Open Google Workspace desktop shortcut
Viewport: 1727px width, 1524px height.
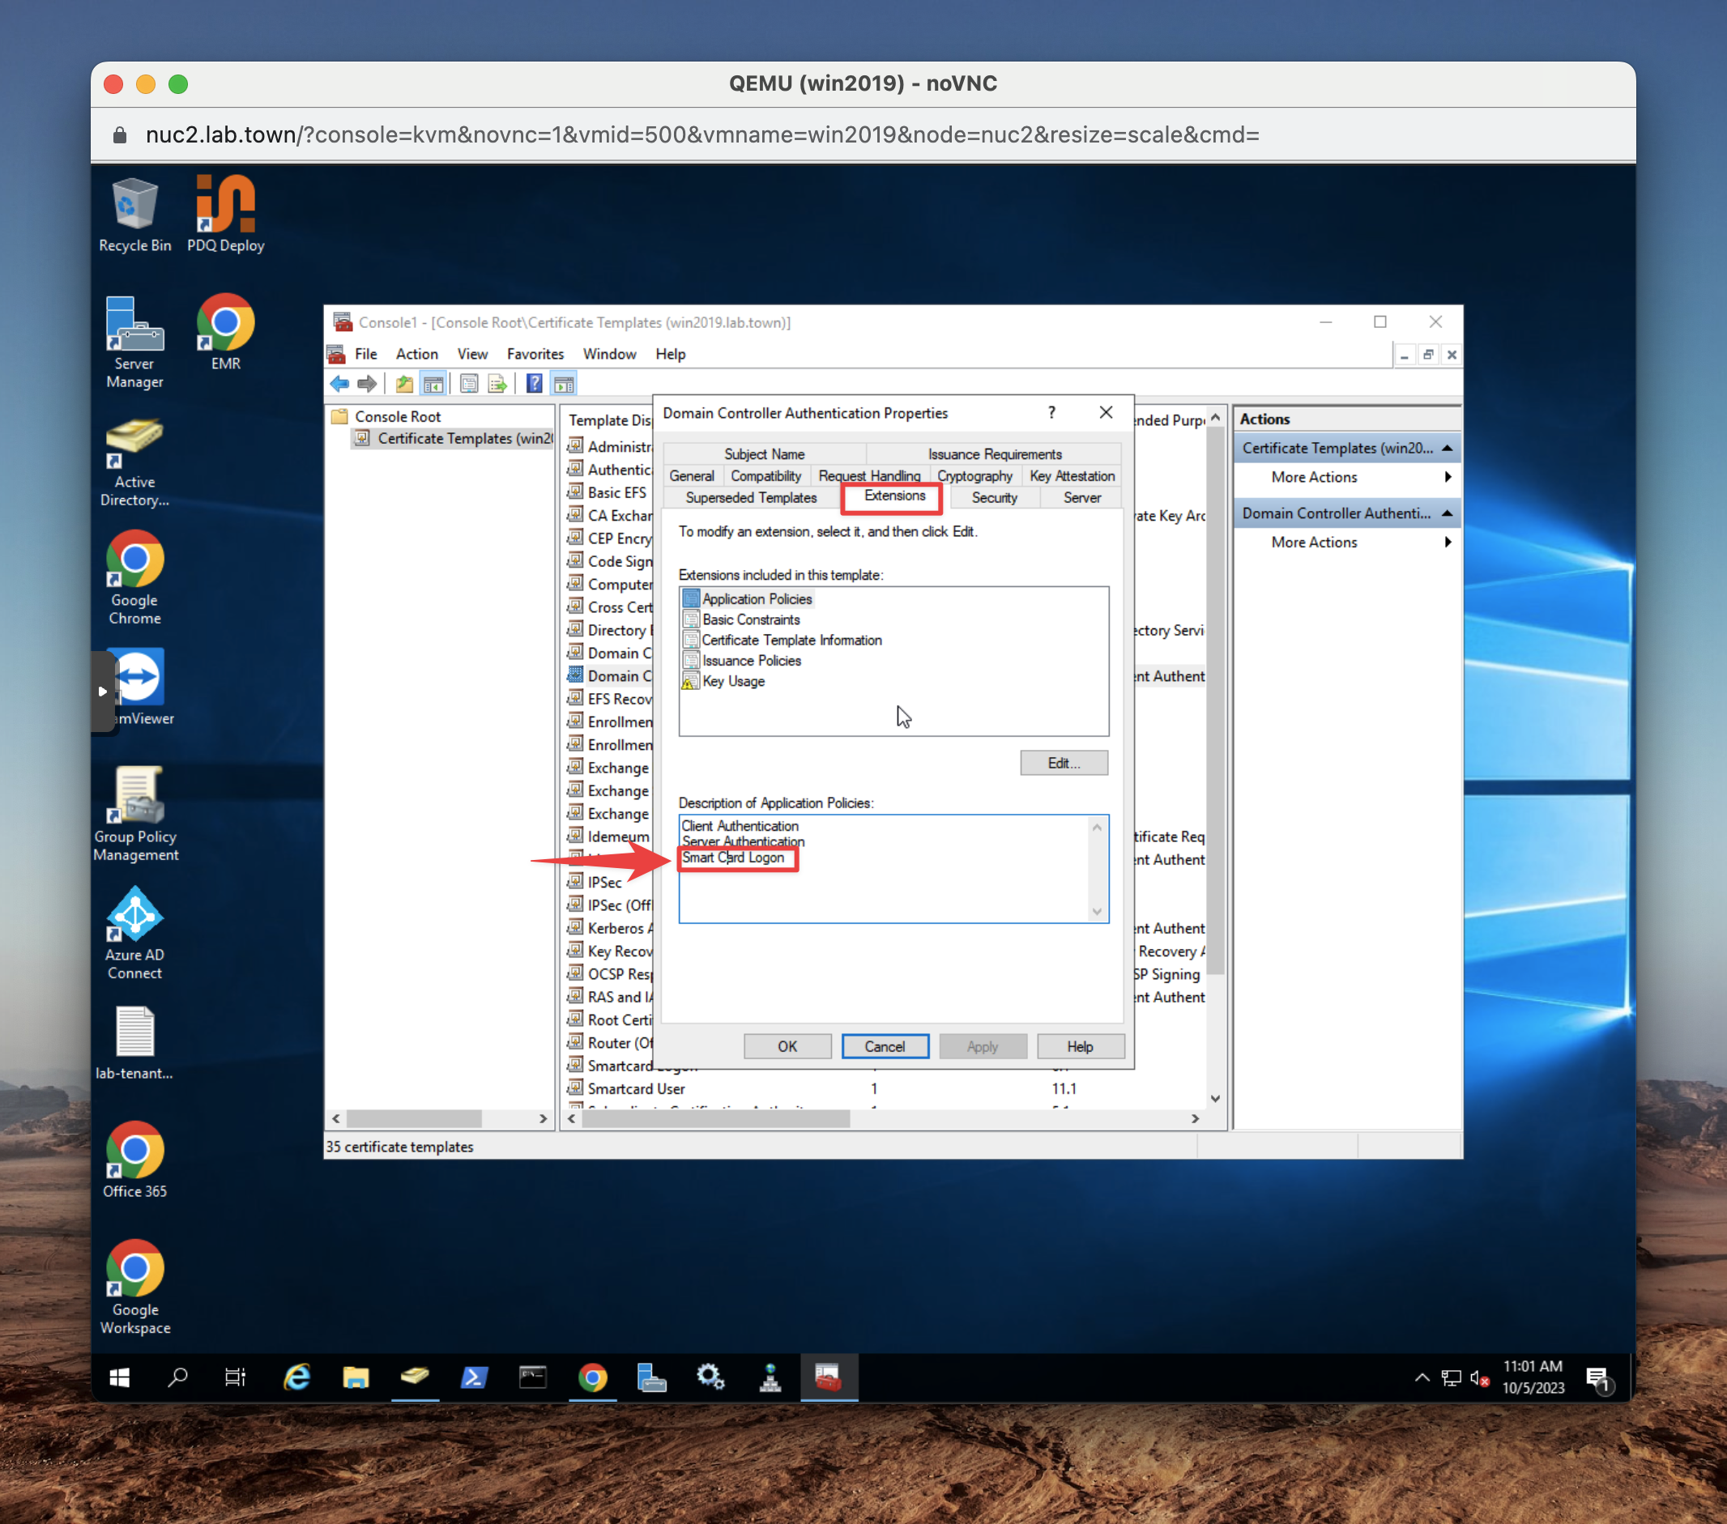coord(135,1287)
